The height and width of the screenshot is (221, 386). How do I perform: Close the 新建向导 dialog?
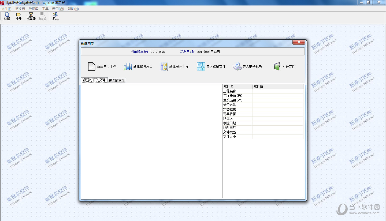coord(299,42)
